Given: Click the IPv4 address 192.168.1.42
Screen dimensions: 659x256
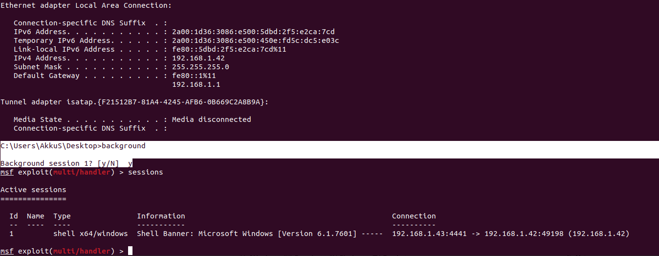Looking at the screenshot, I should [198, 58].
